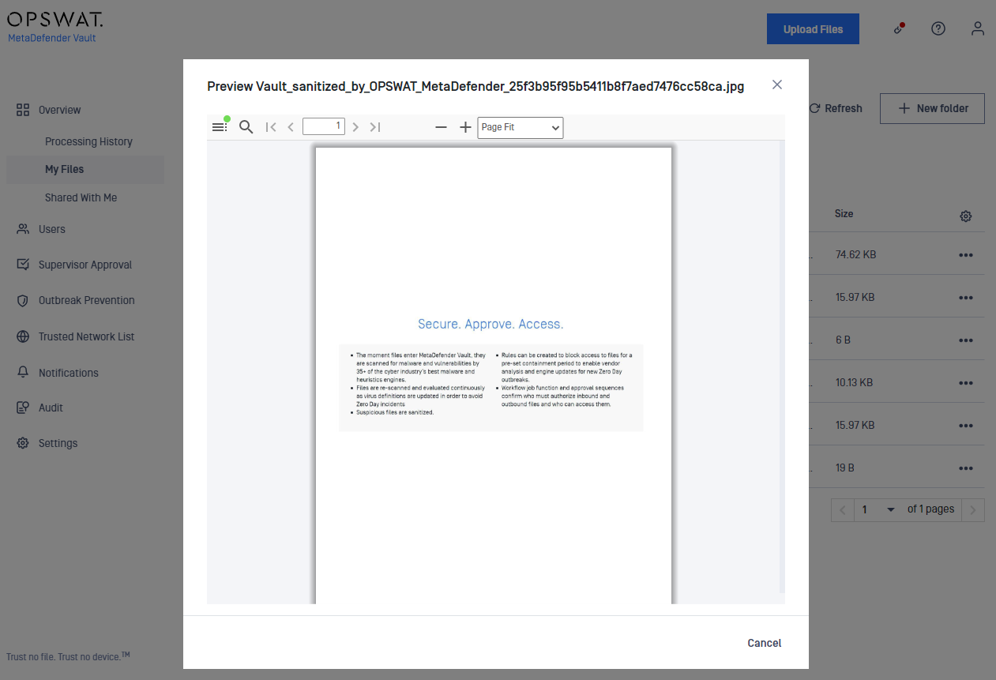Go to previous page of file list
The image size is (996, 680).
tap(842, 510)
